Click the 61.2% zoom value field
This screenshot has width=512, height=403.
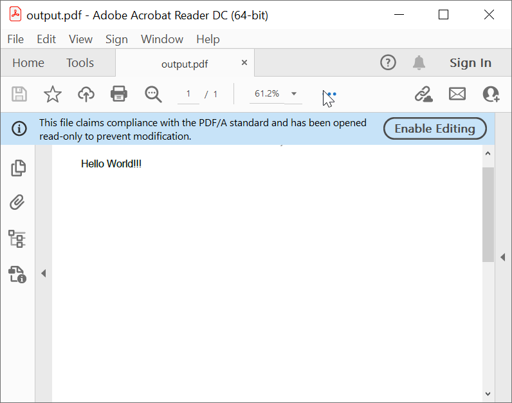click(x=267, y=94)
